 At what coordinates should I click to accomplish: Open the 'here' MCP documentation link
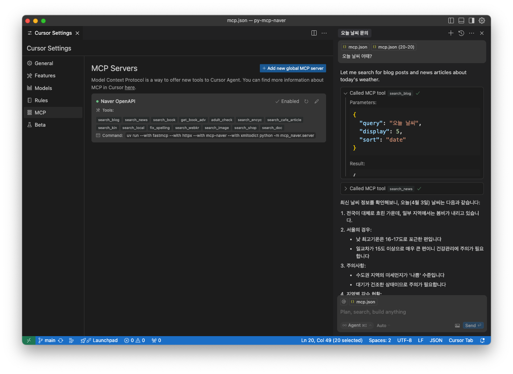pos(130,88)
